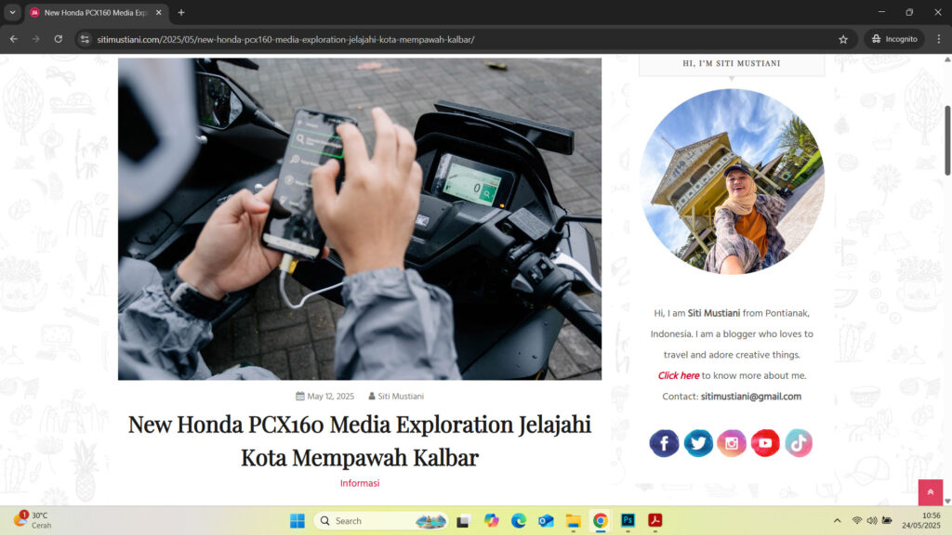Open Adobe Acrobat from the taskbar
The width and height of the screenshot is (952, 535).
tap(655, 520)
